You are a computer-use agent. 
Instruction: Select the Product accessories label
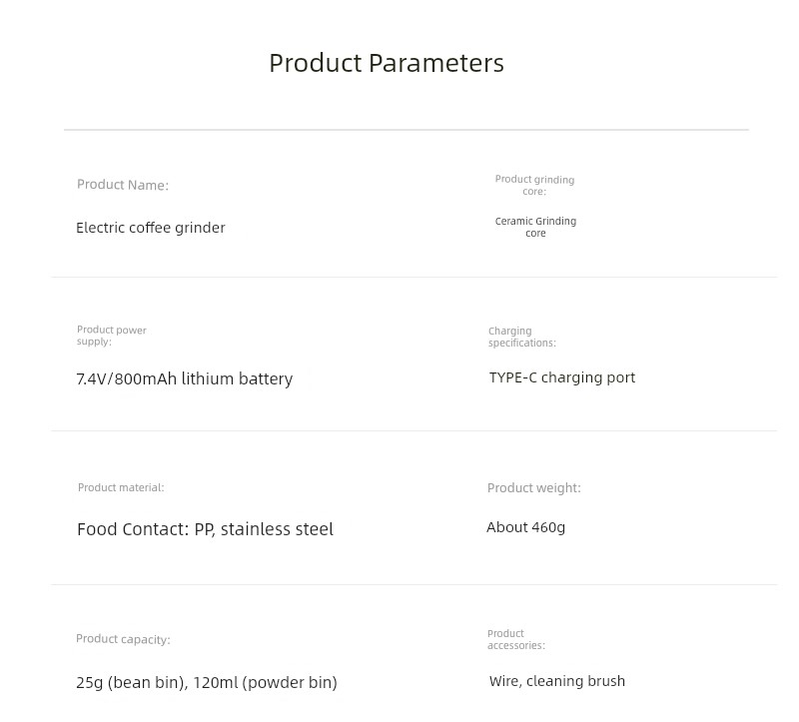pyautogui.click(x=516, y=639)
